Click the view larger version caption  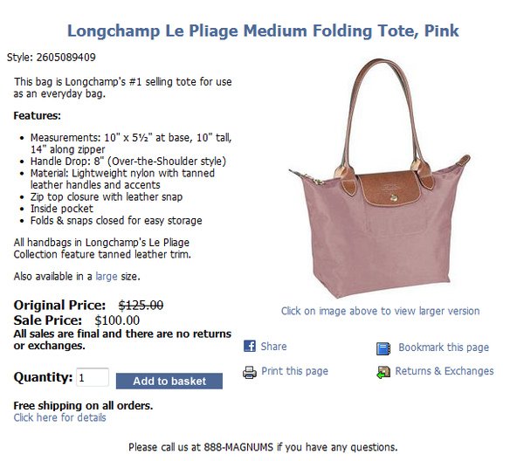(380, 311)
